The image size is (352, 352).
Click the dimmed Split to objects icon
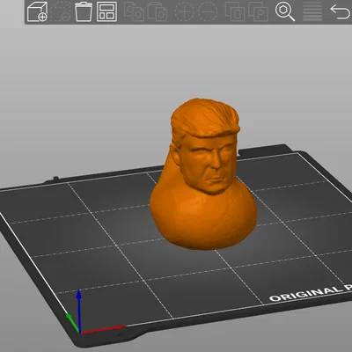(x=235, y=11)
